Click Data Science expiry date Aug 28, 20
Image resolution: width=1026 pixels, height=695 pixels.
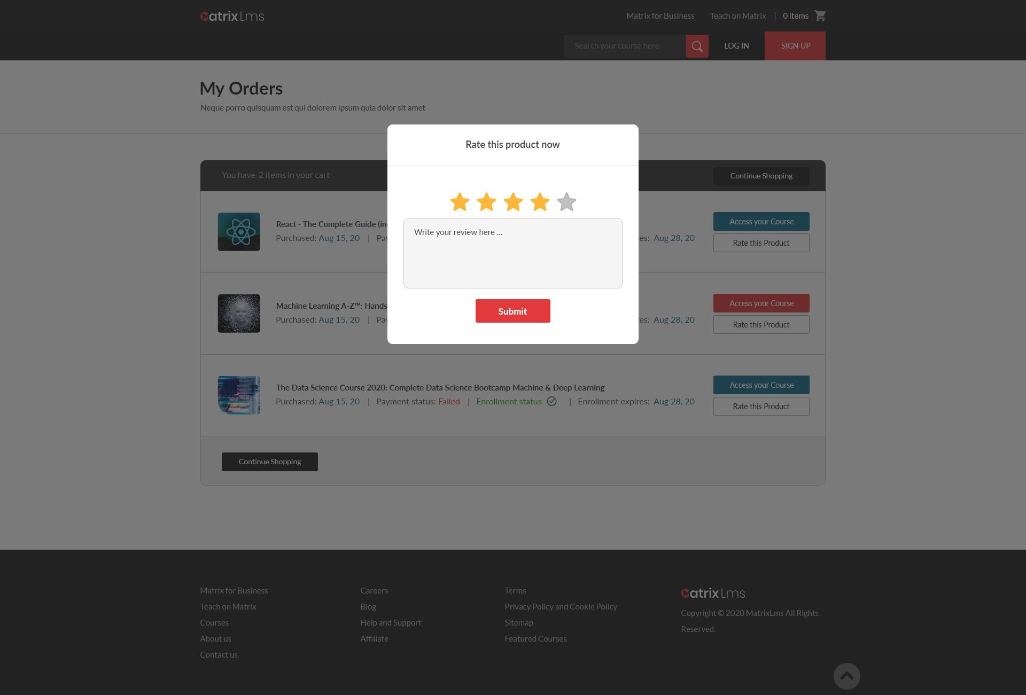pyautogui.click(x=674, y=401)
